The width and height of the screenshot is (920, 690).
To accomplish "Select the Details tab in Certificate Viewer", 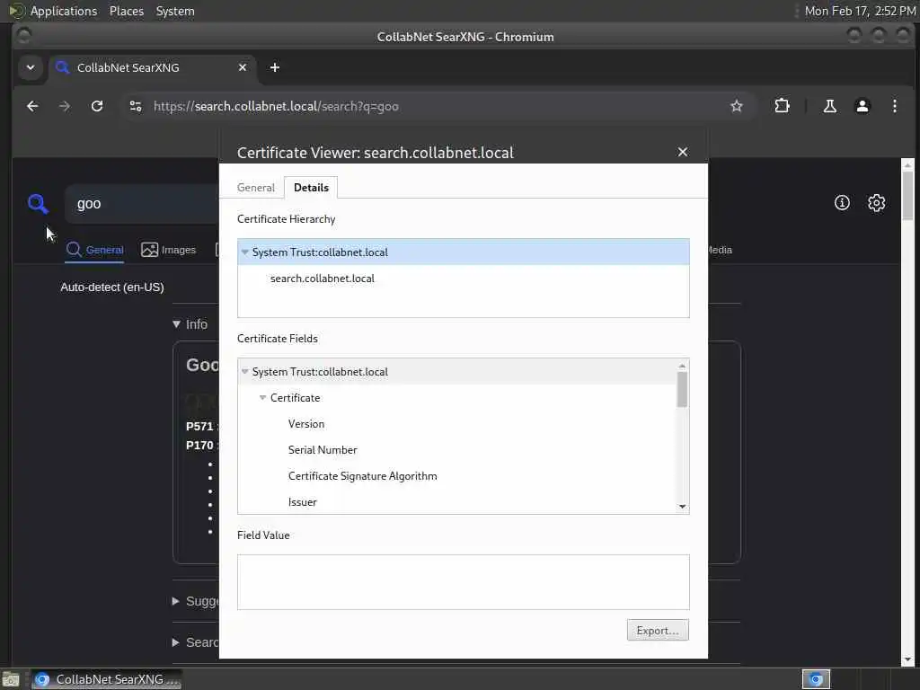I will tap(311, 188).
